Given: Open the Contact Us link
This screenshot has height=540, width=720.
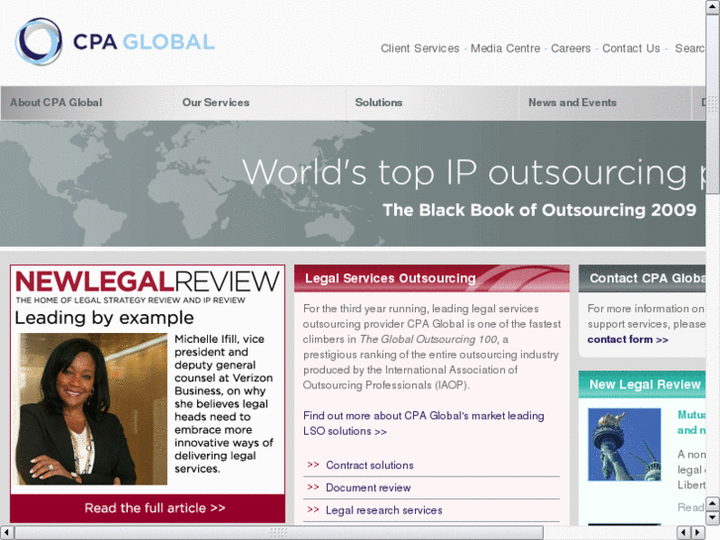Looking at the screenshot, I should (x=631, y=49).
